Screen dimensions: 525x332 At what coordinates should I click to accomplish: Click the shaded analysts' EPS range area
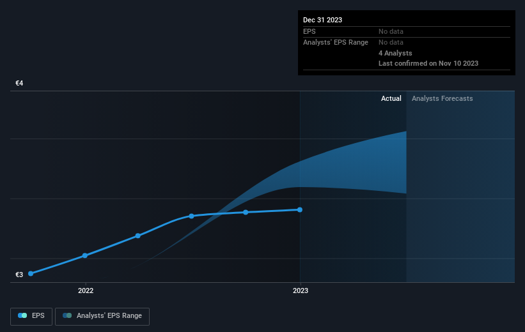352,167
